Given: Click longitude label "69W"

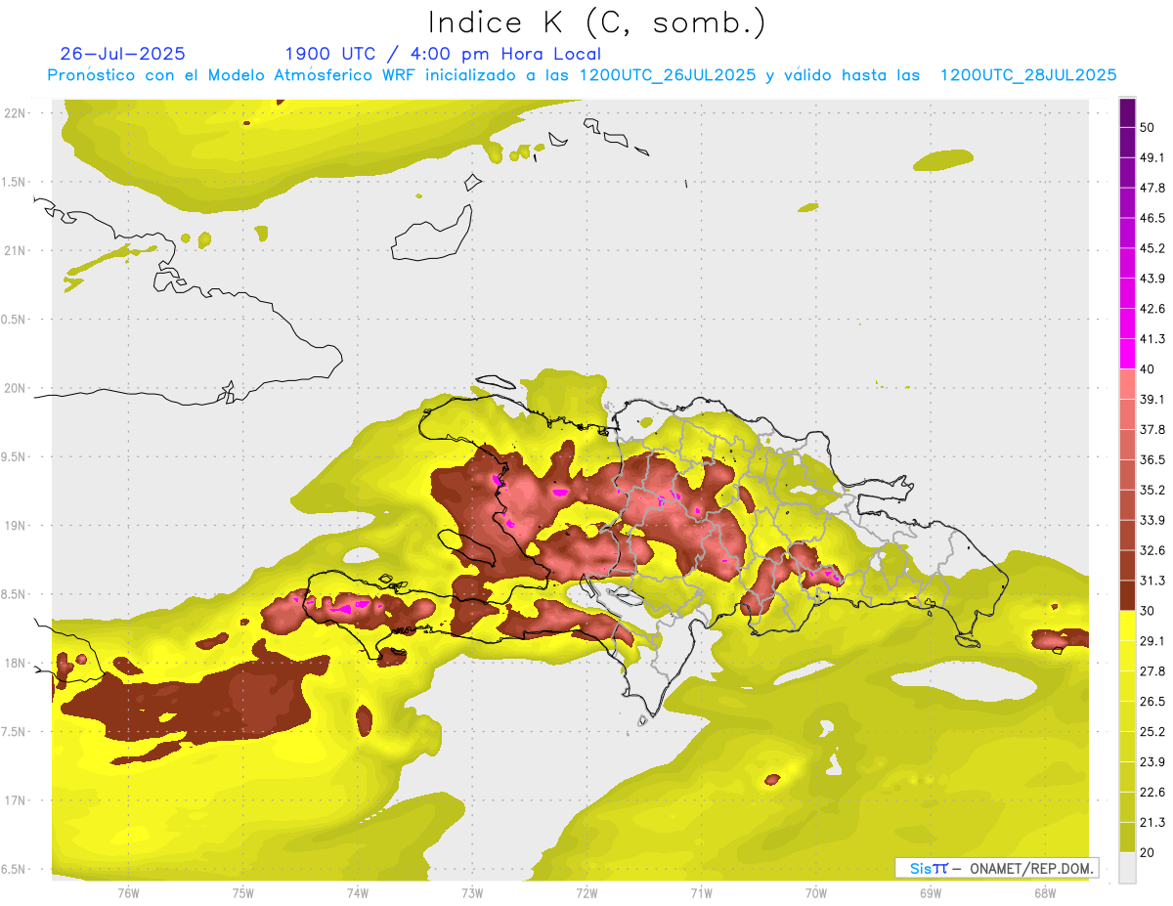Looking at the screenshot, I should [931, 893].
